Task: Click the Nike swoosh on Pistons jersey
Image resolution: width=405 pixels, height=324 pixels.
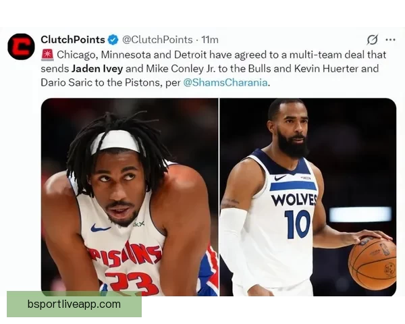Action: [x=100, y=228]
